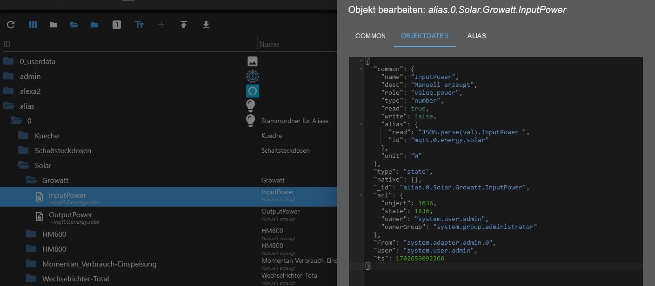Fold the "common" block in JSON editor
The height and width of the screenshot is (286, 655).
click(361, 69)
